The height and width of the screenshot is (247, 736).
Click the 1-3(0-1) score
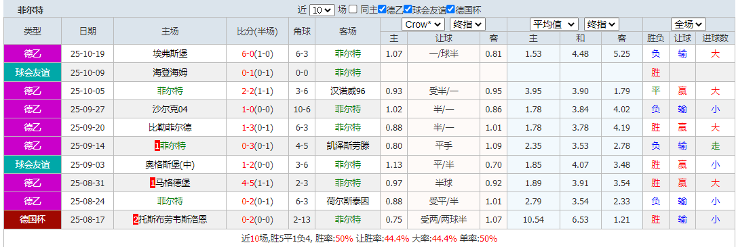coord(257,127)
